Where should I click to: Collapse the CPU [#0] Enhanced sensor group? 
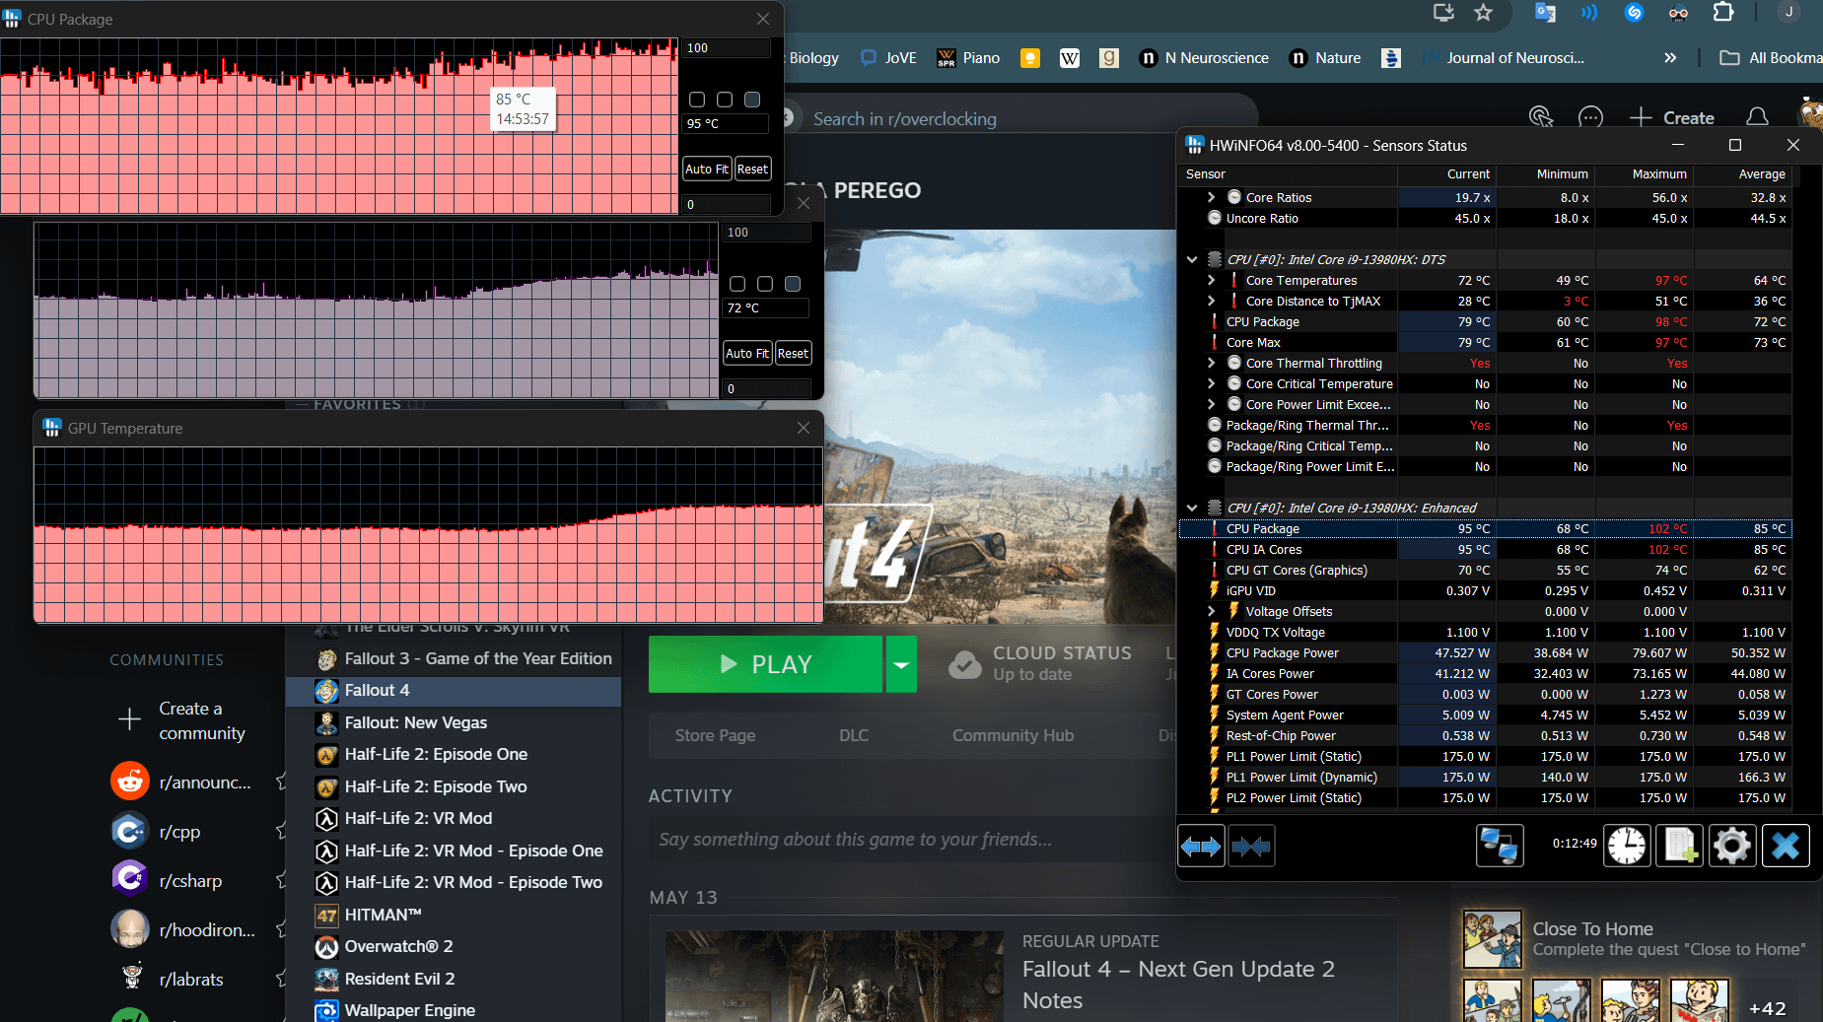[x=1192, y=508]
